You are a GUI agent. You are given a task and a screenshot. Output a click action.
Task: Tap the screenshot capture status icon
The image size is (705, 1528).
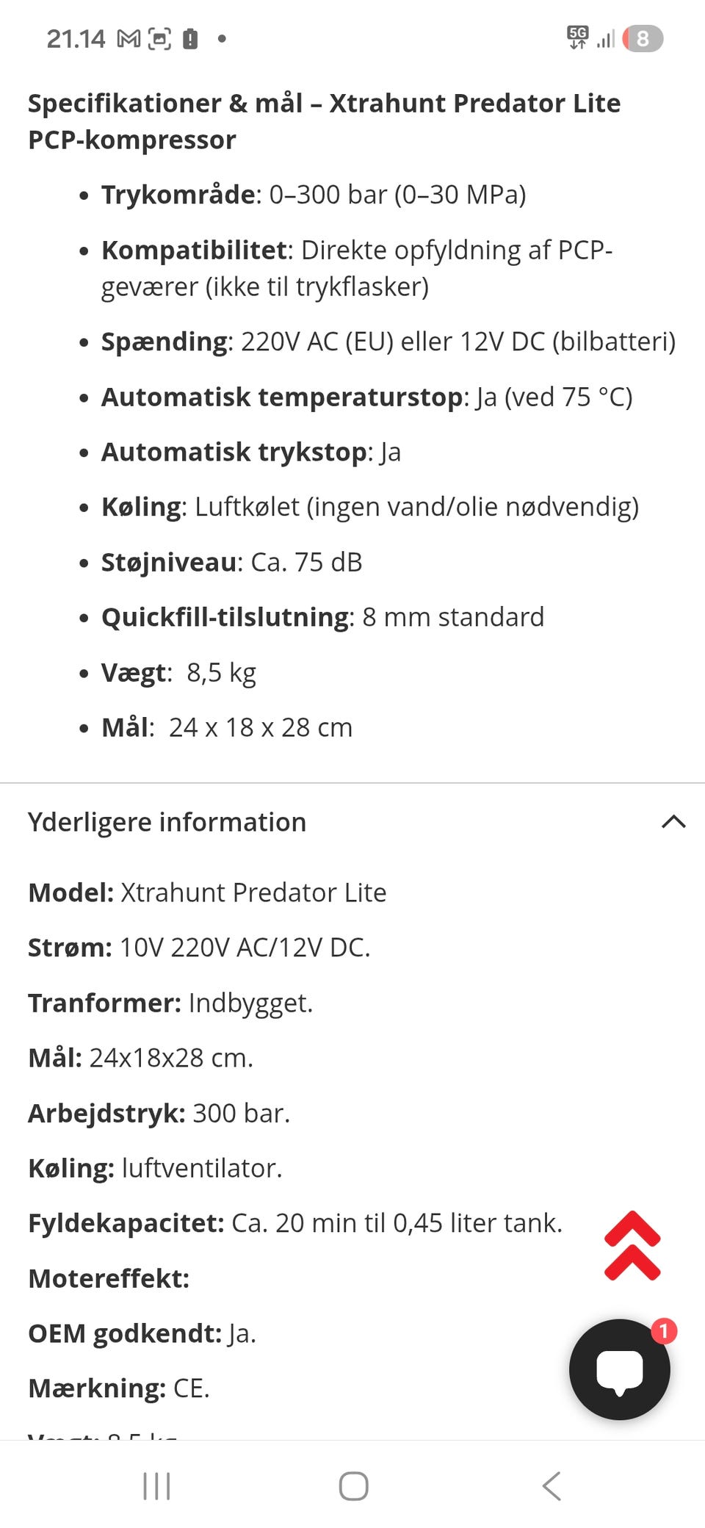coord(159,39)
